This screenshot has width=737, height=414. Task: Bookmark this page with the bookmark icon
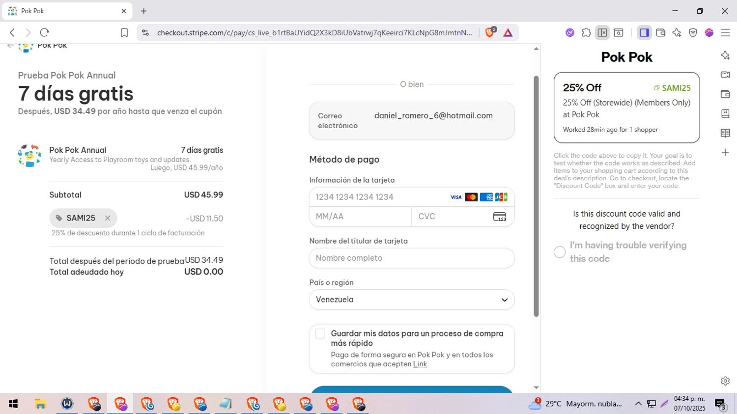click(124, 32)
